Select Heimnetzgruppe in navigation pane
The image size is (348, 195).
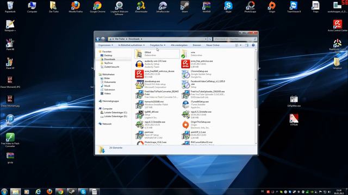[110, 101]
